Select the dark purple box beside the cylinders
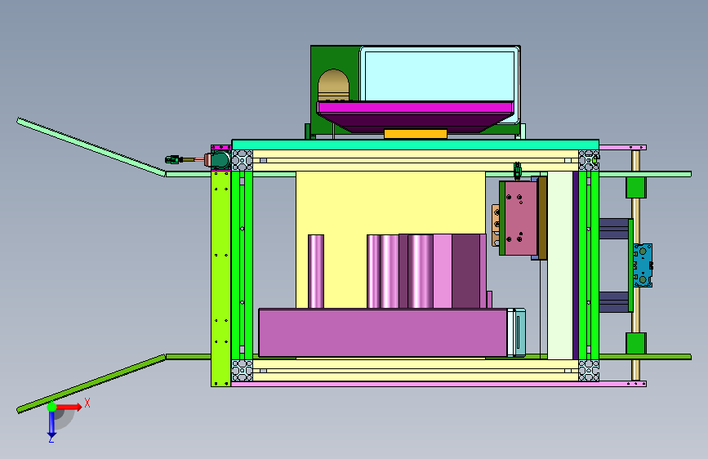 [465, 271]
